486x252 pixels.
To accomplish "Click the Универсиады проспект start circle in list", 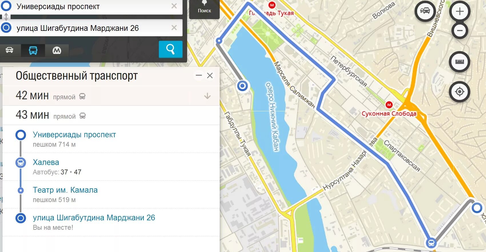I will (21, 135).
